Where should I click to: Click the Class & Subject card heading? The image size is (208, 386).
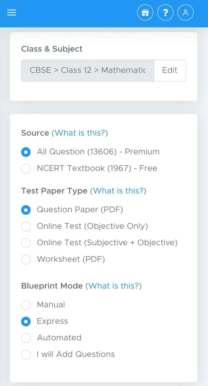click(x=52, y=49)
